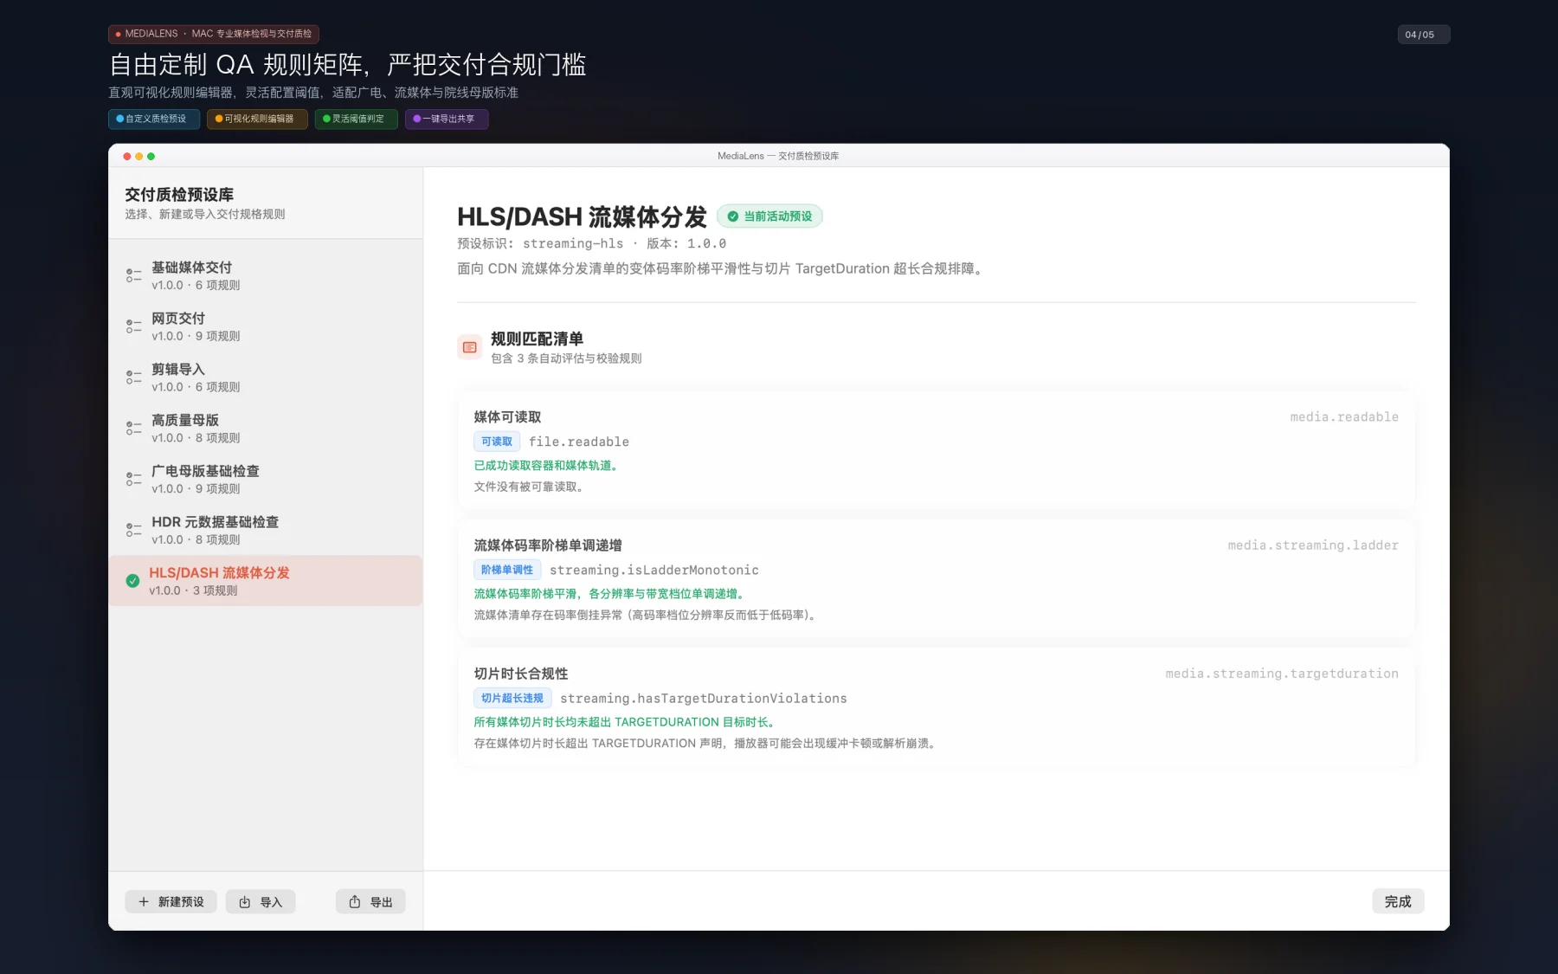Viewport: 1558px width, 974px height.
Task: Click the share icon on 导出 button
Action: tap(355, 902)
